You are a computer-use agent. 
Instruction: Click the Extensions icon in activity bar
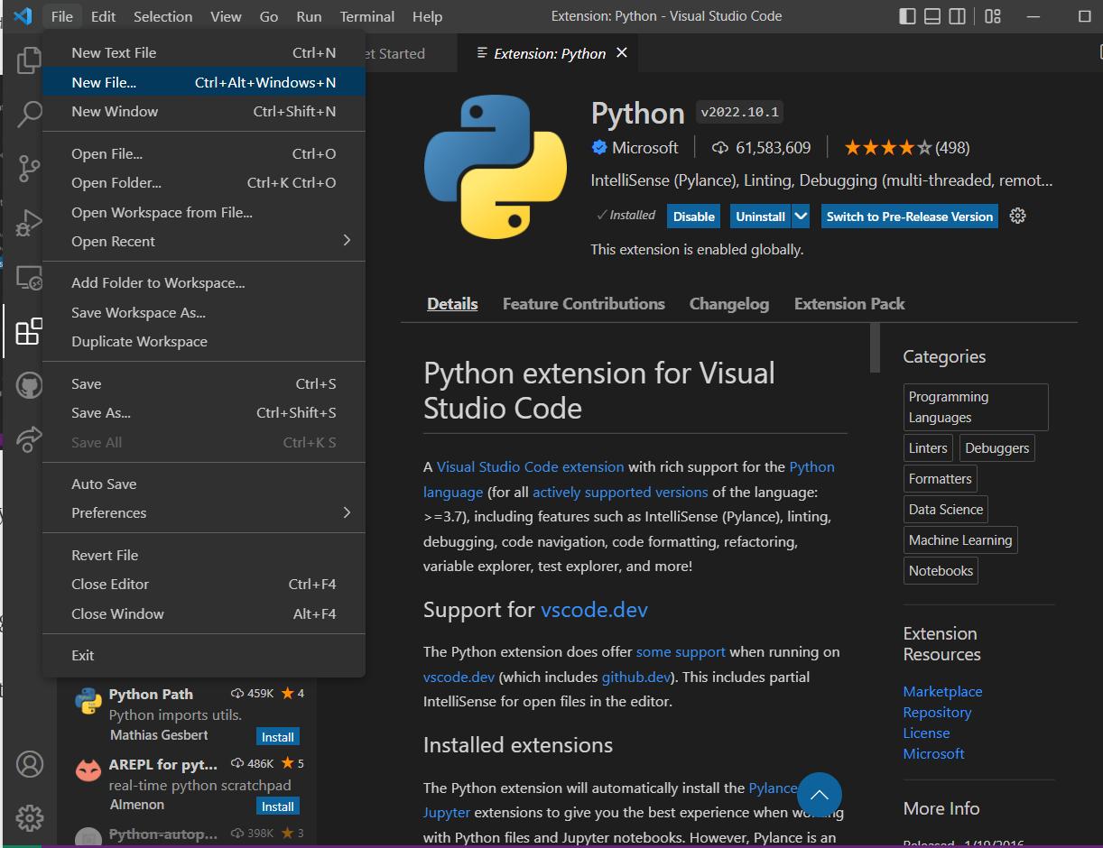29,331
